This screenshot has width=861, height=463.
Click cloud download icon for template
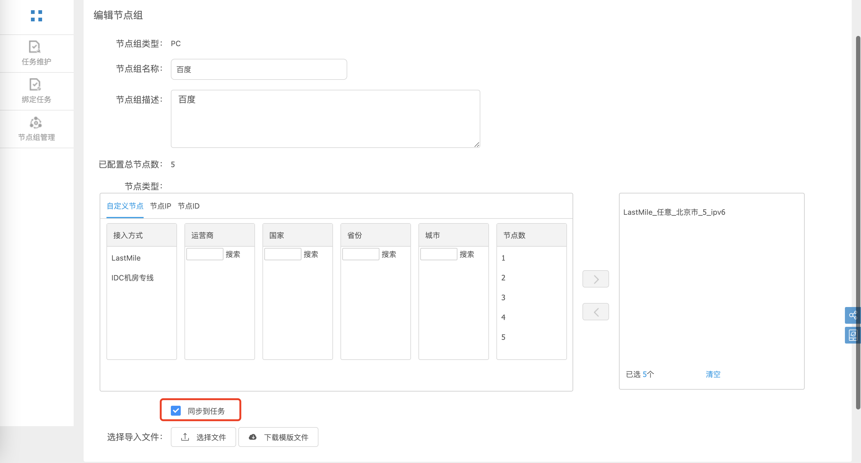tap(253, 437)
